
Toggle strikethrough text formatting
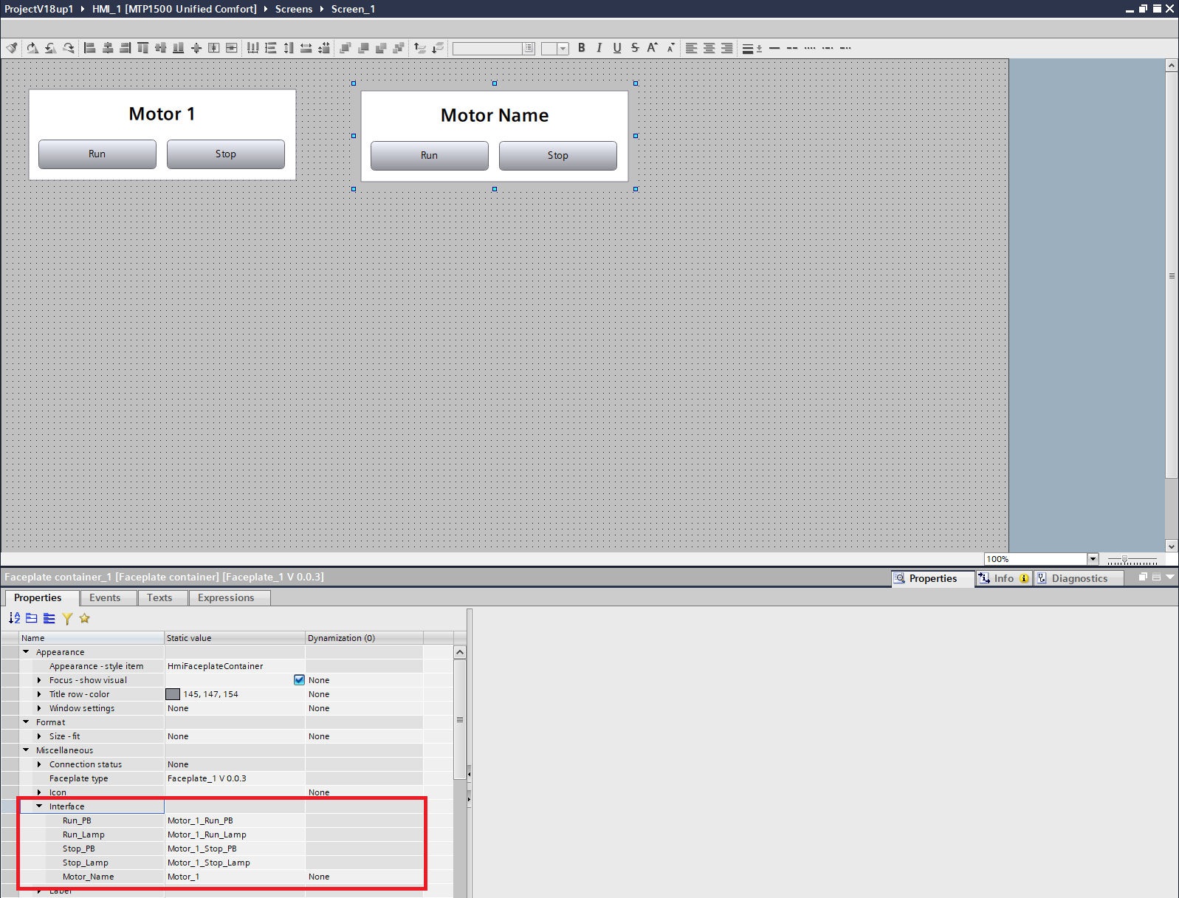tap(635, 48)
